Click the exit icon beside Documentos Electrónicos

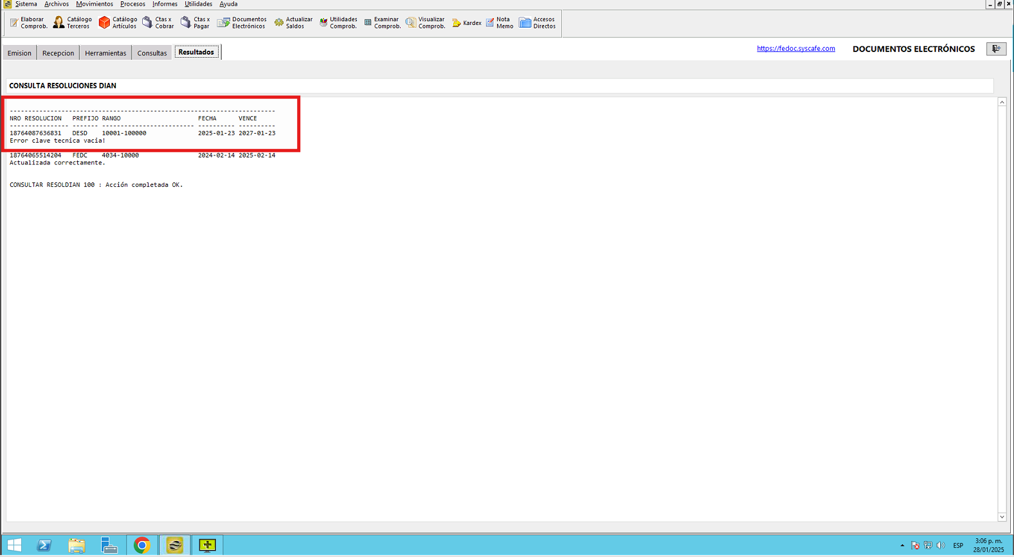pos(996,49)
